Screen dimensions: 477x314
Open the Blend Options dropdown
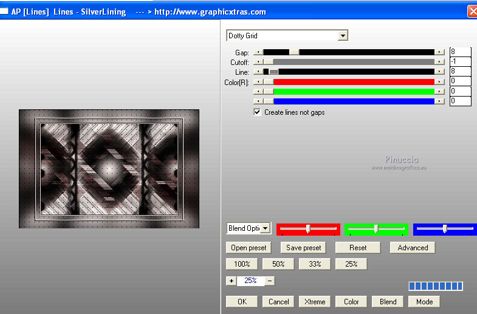[x=266, y=228]
